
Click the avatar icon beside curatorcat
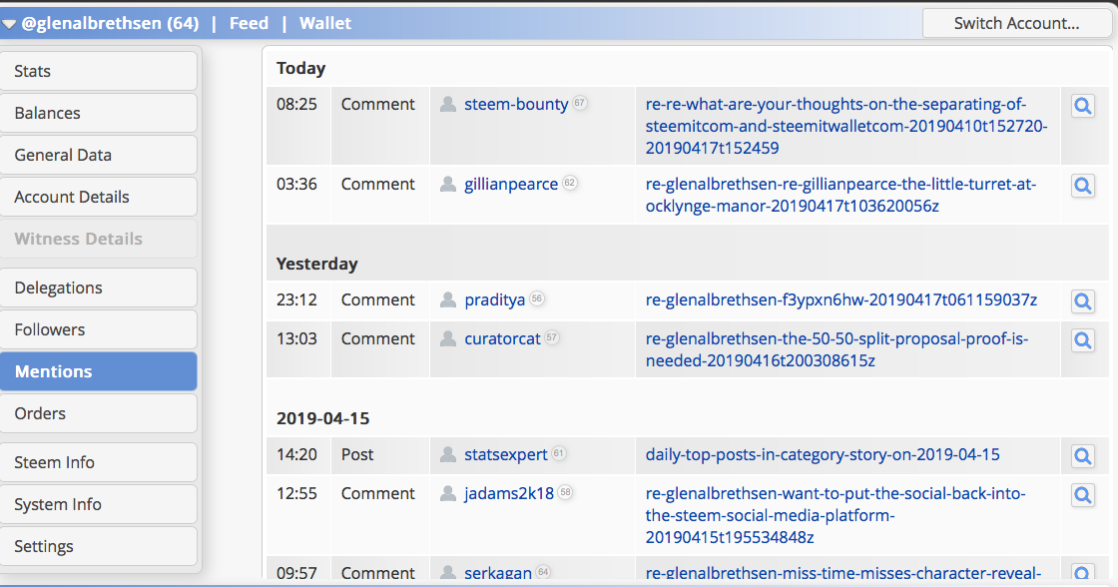point(448,338)
